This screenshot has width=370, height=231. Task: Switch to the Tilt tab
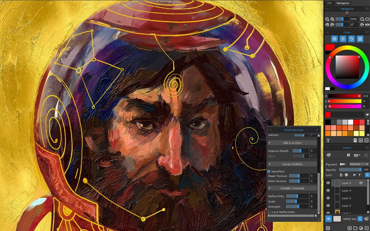pos(329,3)
